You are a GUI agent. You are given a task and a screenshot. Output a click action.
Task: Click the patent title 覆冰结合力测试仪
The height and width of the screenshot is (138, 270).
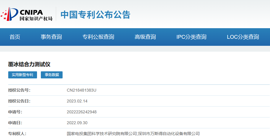click(29, 64)
